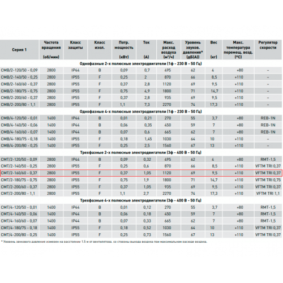Click the REB-1N regulator for CMB/4-120/50
Viewport: 283px width, 283px height.
coord(268,118)
